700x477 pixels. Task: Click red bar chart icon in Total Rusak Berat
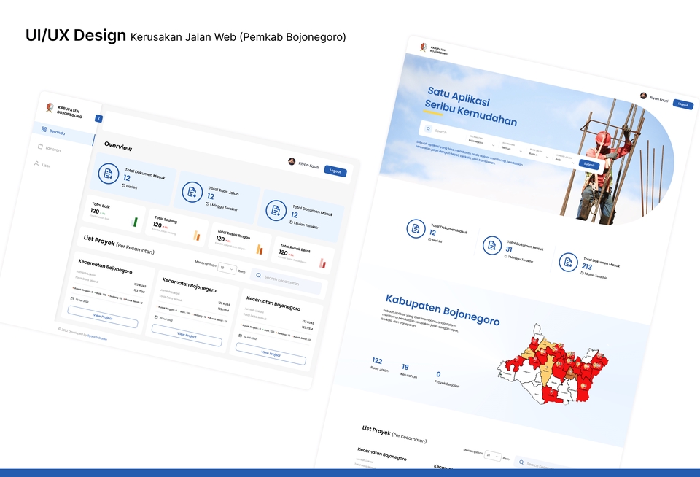point(322,263)
